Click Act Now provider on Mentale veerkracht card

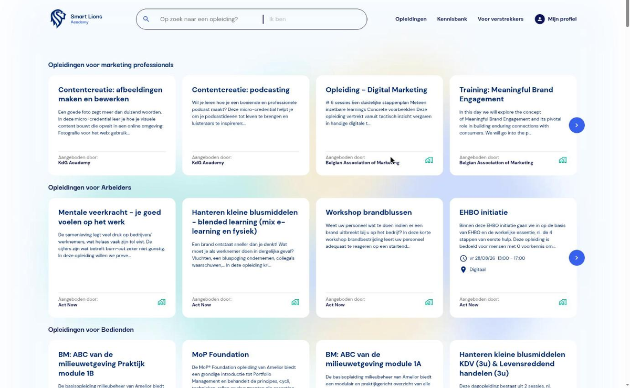pos(68,305)
